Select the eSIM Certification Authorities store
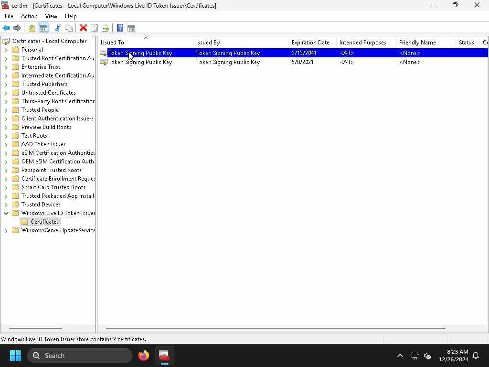This screenshot has width=489, height=367. pyautogui.click(x=58, y=153)
